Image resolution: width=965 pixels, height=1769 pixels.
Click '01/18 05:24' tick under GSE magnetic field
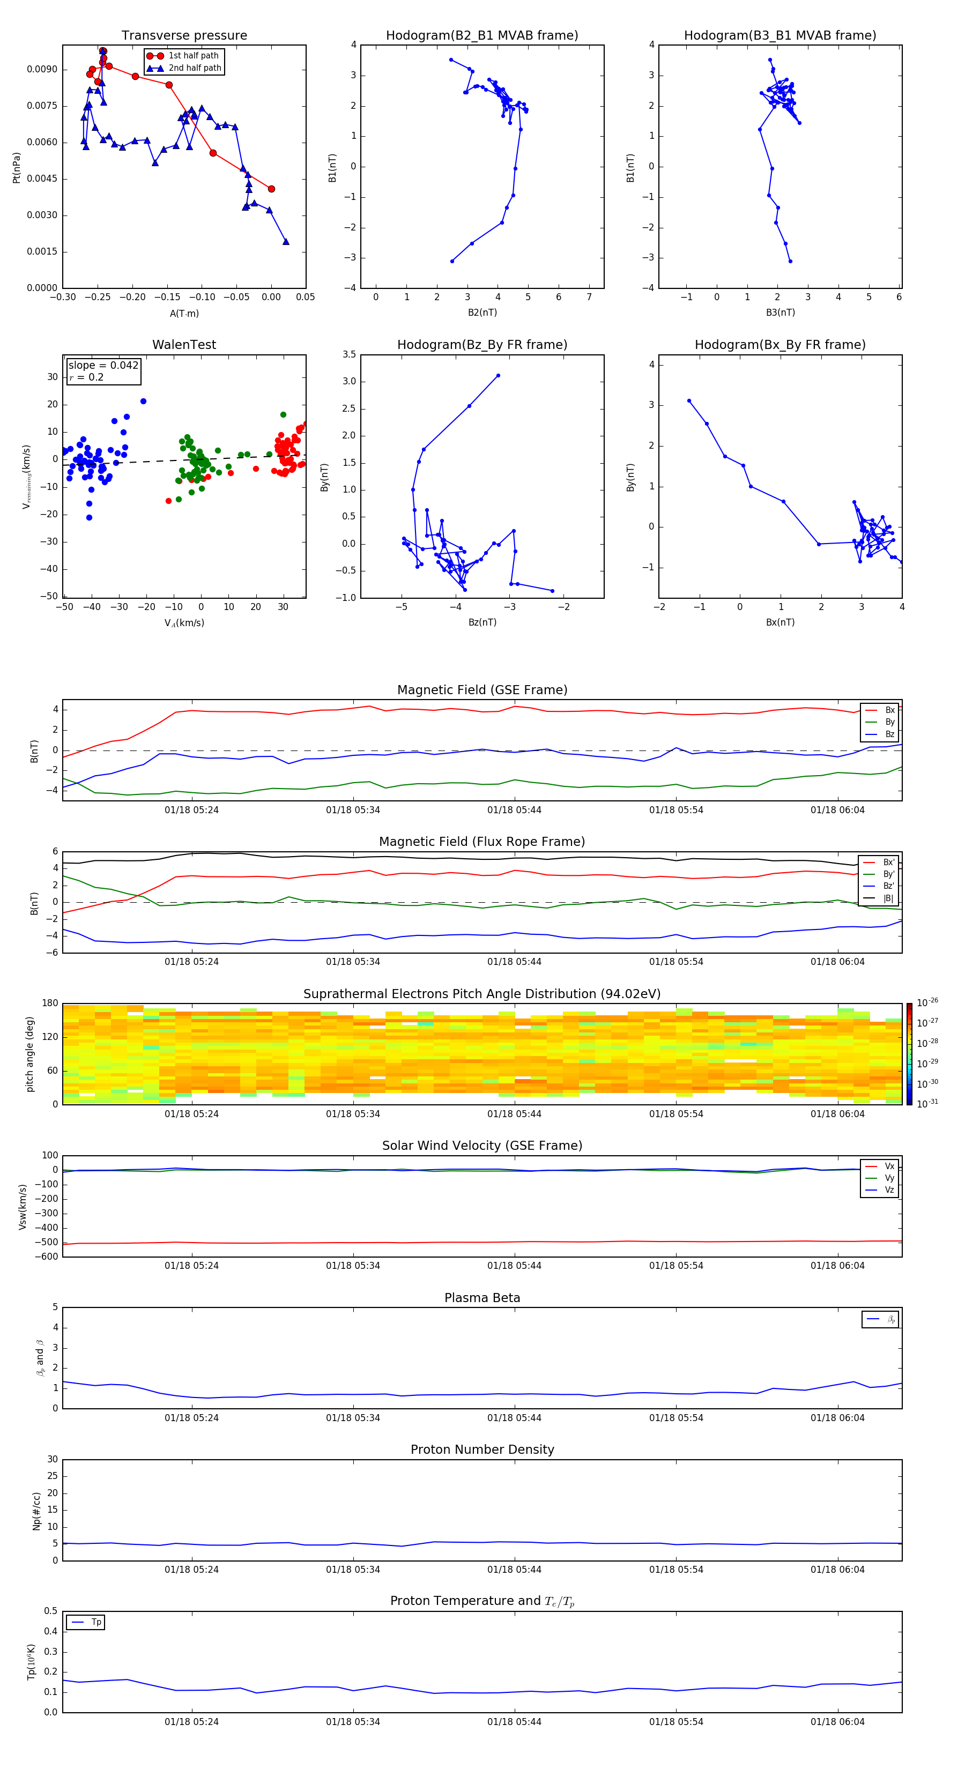[x=191, y=811]
